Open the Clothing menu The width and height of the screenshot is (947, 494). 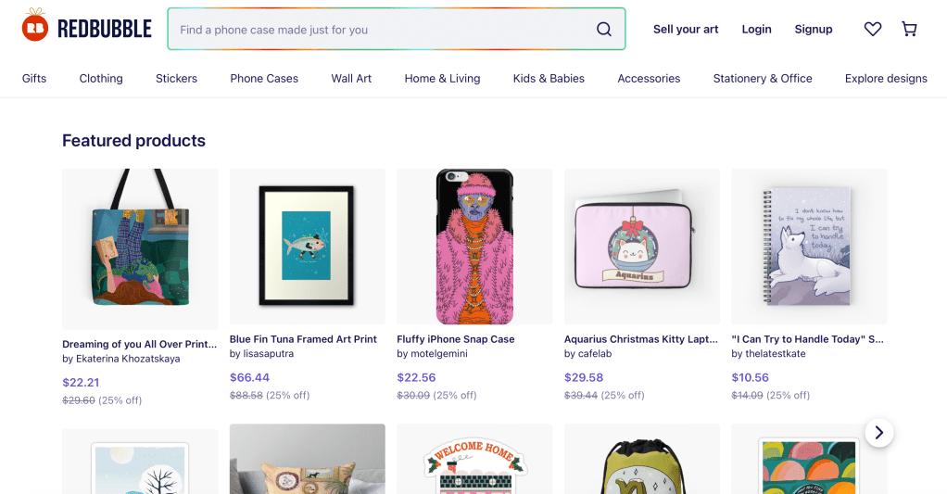(x=101, y=79)
